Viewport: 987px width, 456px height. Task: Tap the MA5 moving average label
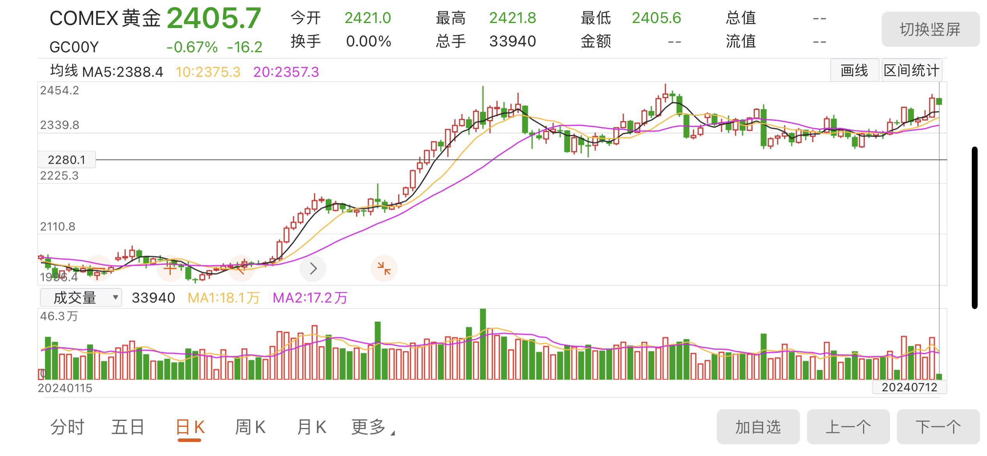[122, 72]
